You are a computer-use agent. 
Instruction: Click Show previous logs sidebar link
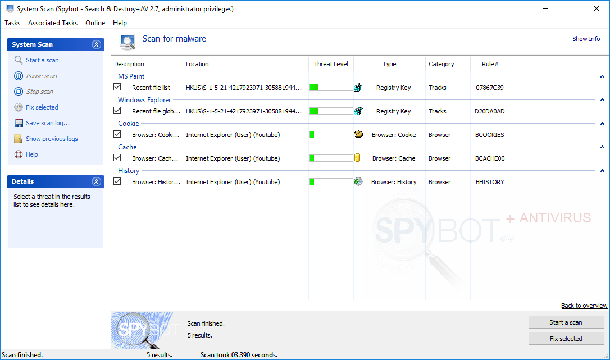[x=52, y=139]
